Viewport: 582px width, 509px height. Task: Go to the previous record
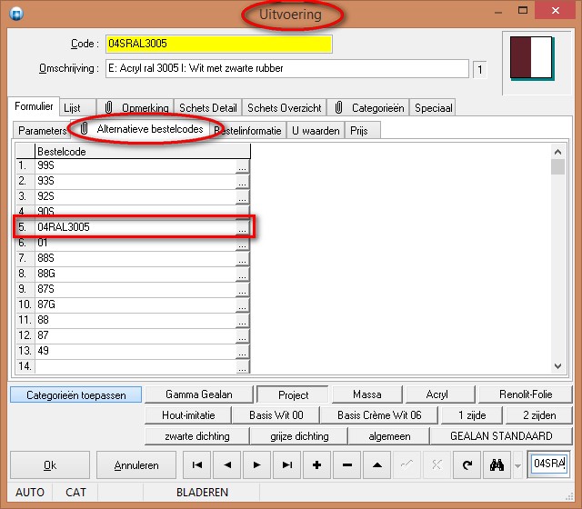[x=227, y=464]
